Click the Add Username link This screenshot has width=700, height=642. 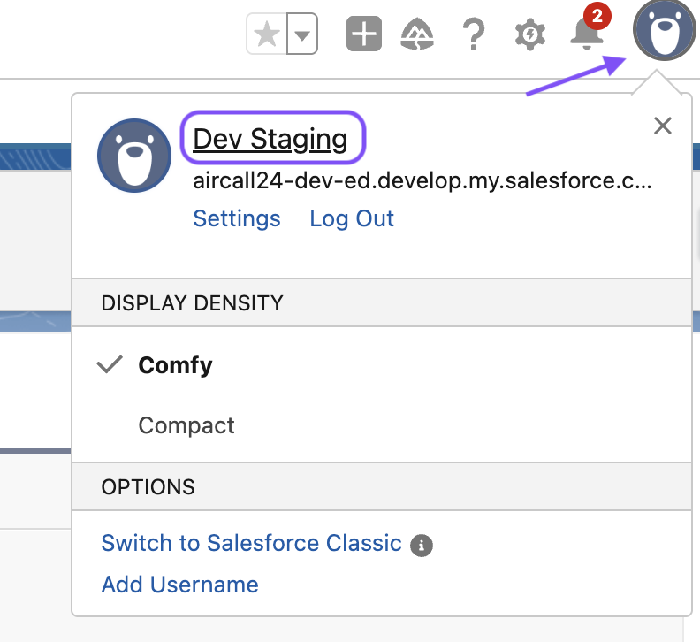[x=180, y=585]
